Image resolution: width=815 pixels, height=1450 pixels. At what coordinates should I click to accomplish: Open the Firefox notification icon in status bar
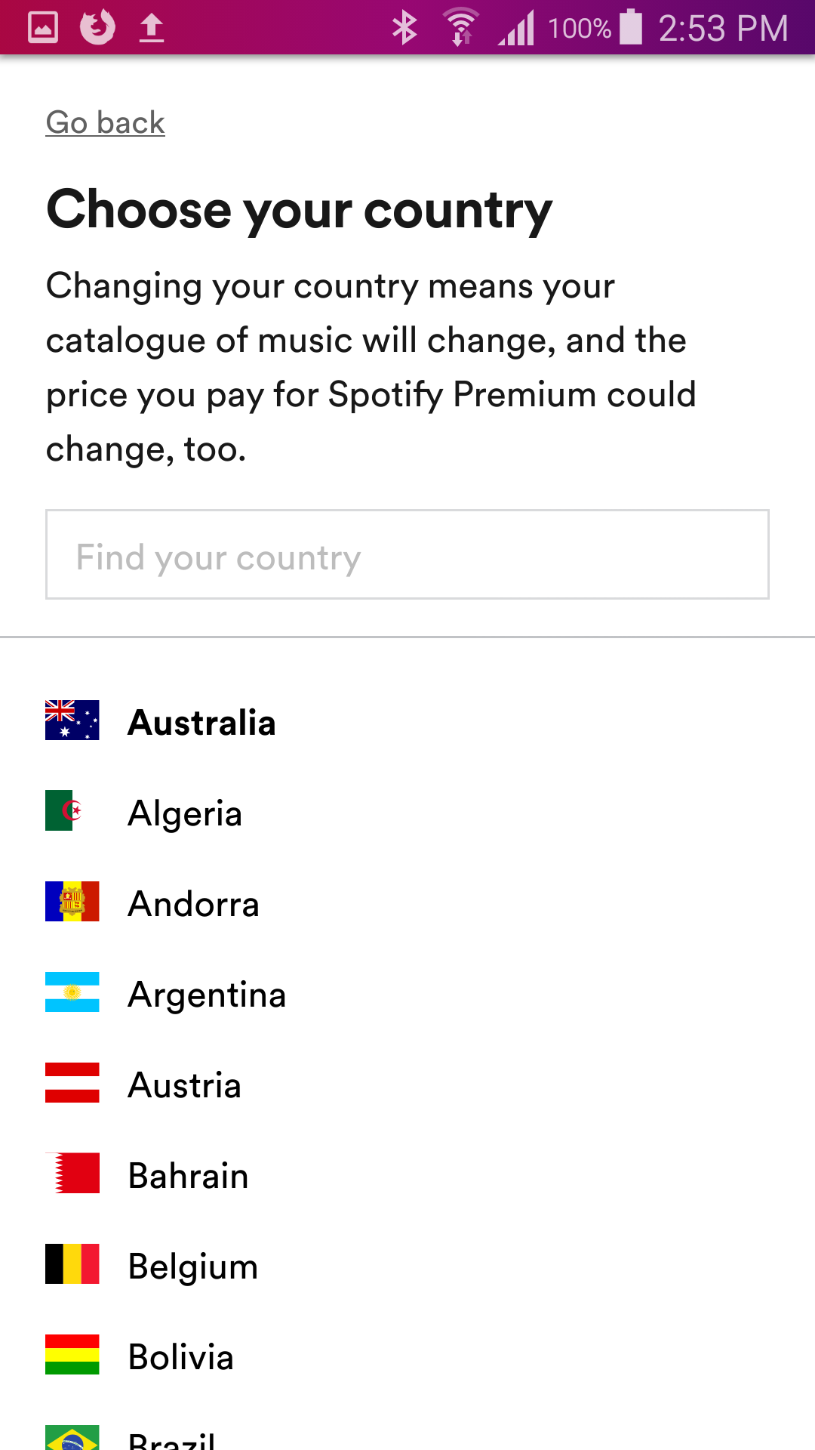click(97, 28)
